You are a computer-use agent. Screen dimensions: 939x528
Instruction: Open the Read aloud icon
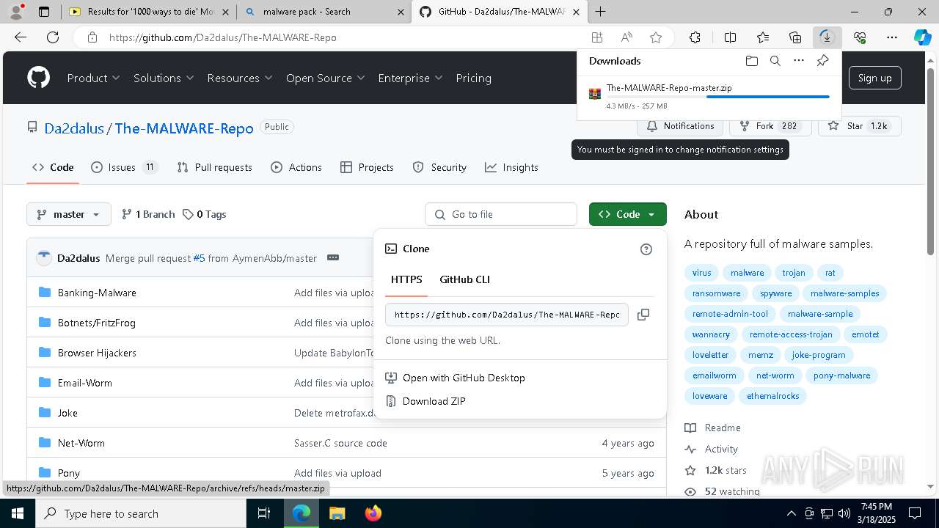(626, 37)
